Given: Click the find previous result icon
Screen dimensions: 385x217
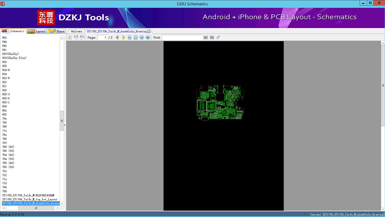Looking at the screenshot, I should coord(206,37).
